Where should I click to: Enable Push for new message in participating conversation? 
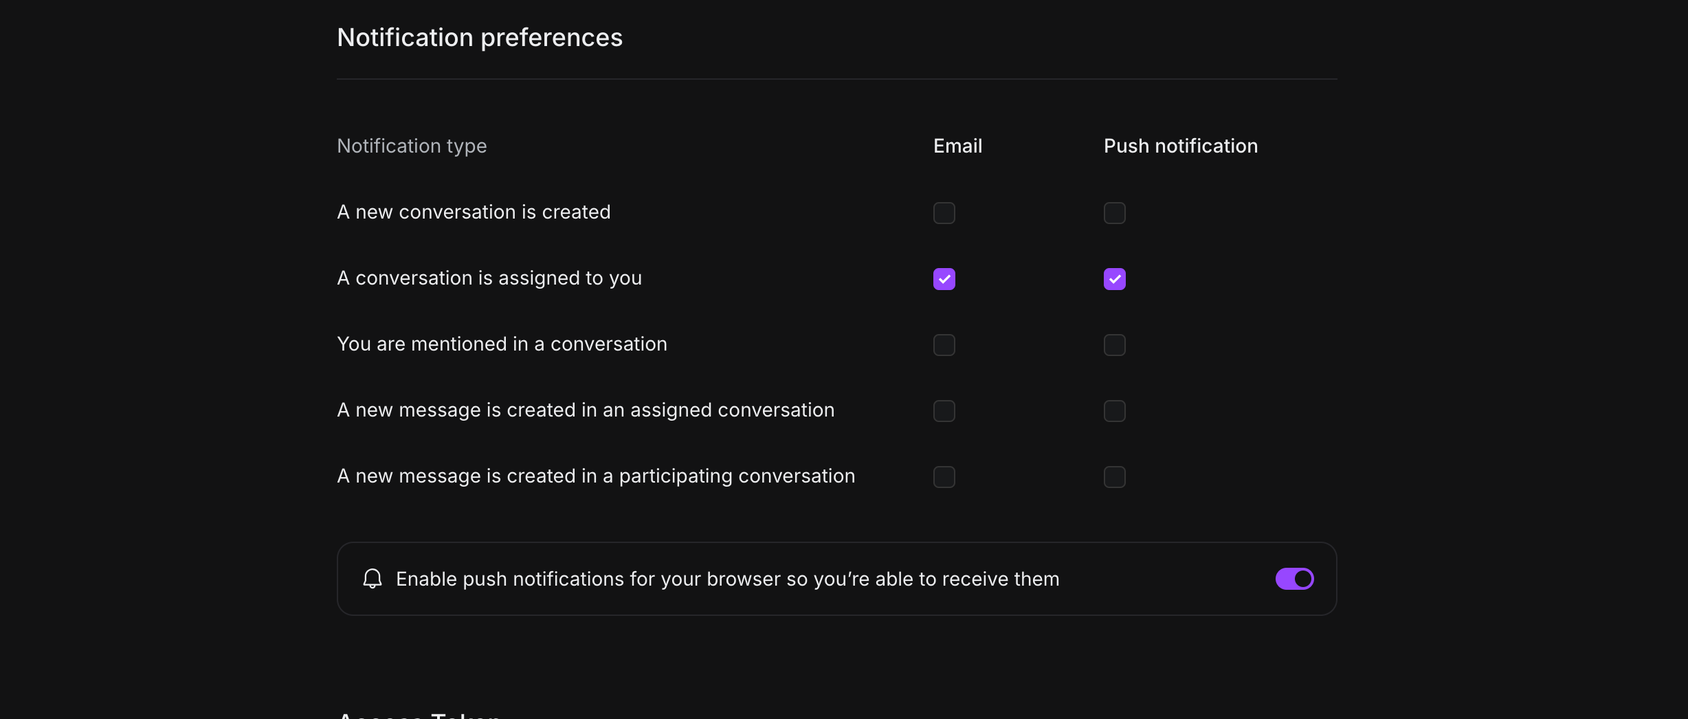[1114, 477]
